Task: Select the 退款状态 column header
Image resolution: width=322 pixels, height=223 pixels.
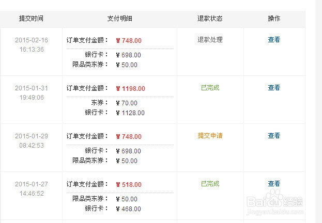Action: (210, 18)
